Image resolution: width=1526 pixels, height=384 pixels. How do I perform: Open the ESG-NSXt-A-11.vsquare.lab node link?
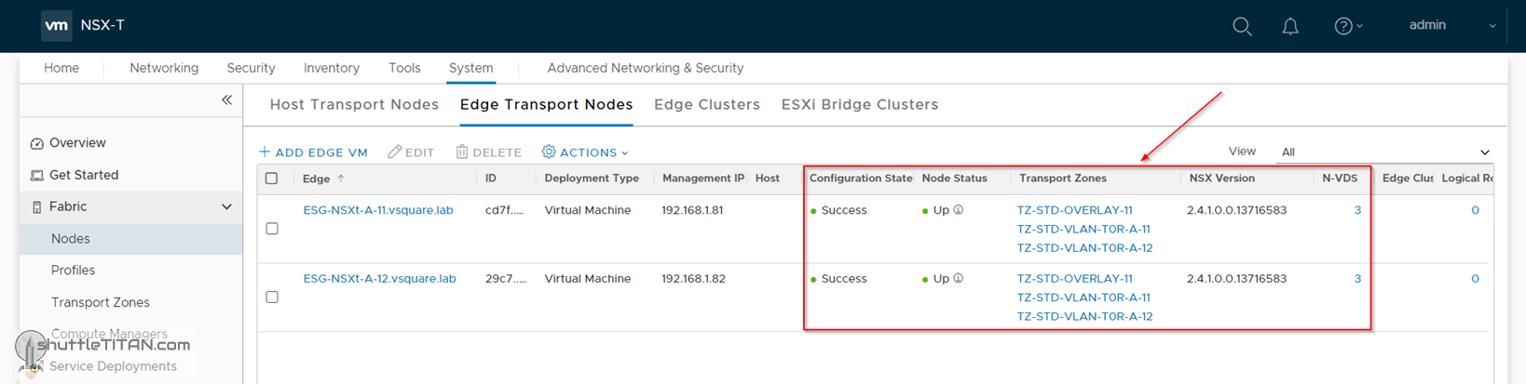click(x=377, y=210)
